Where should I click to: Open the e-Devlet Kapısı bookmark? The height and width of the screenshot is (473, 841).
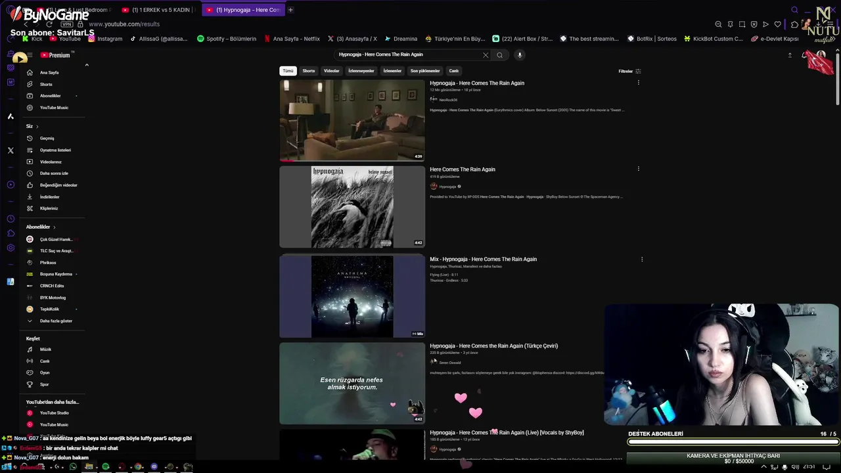[x=774, y=39]
